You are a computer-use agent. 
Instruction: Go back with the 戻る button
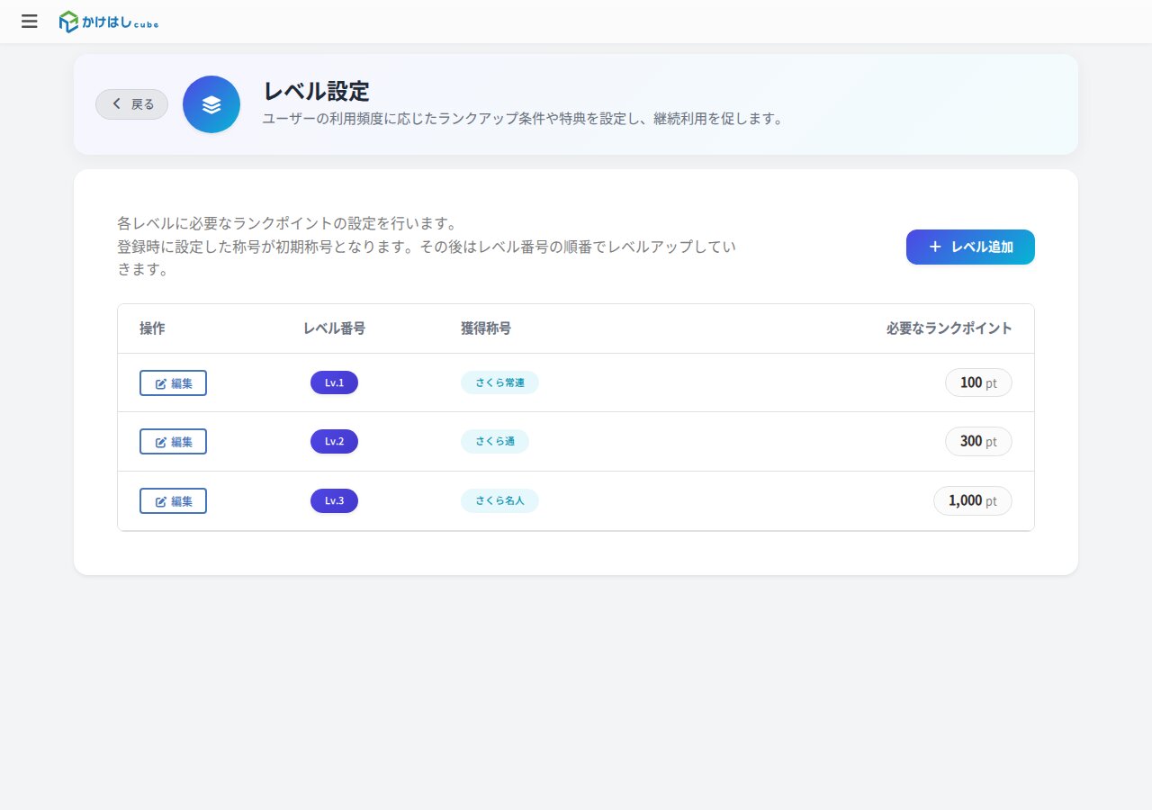[x=131, y=104]
